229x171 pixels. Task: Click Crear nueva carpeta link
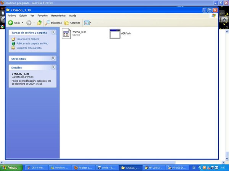[28, 39]
